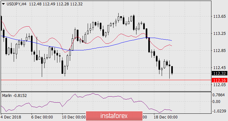This screenshot has height=121, width=228.
Task: Select the -1.0239 oscillator scale value
Action: 219,111
